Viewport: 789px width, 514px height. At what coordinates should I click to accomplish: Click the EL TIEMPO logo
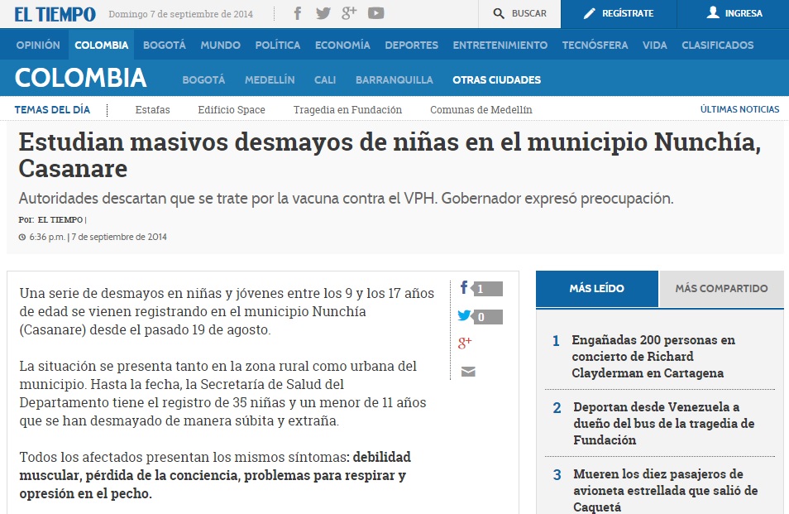coord(55,14)
